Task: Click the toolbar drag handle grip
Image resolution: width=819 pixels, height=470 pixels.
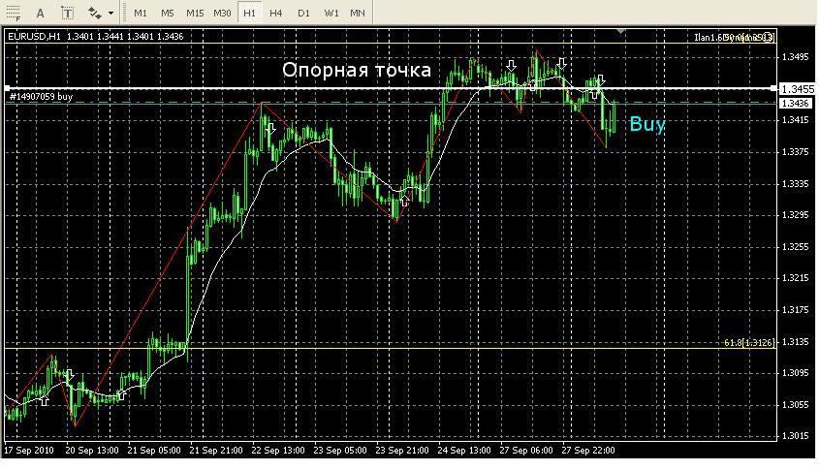Action: click(124, 13)
